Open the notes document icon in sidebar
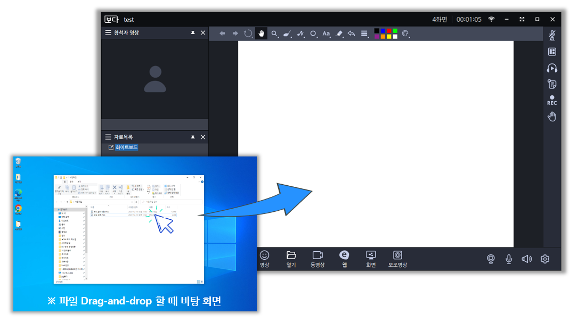The height and width of the screenshot is (322, 578). (x=552, y=85)
